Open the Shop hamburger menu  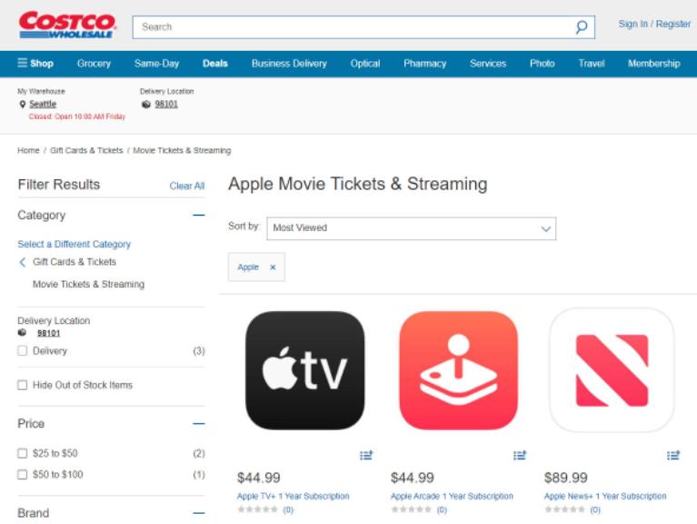coord(35,63)
